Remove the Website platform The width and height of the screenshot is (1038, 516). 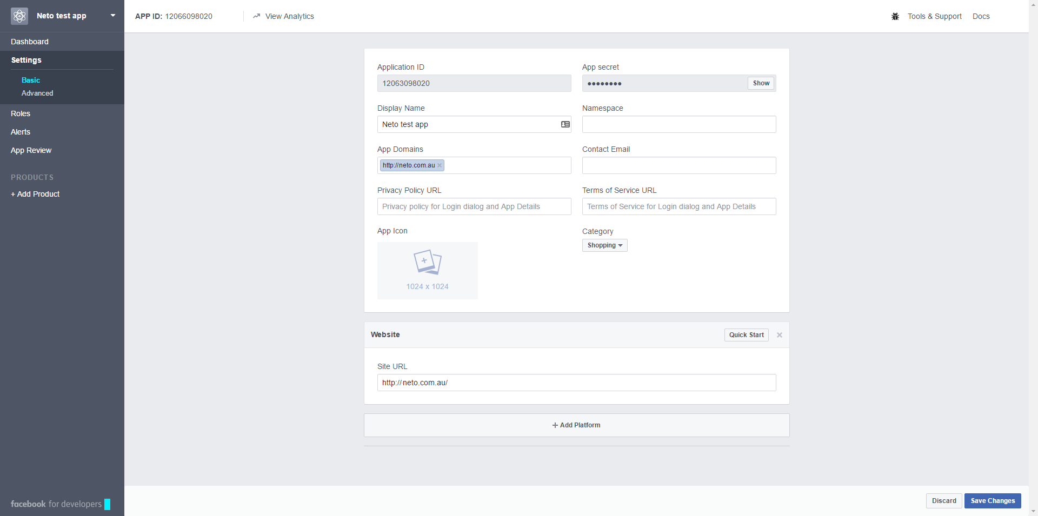[x=780, y=335]
